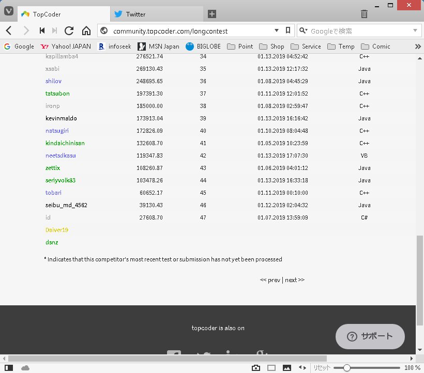Open the Temp bookmark folder
The image size is (424, 373).
(x=341, y=46)
